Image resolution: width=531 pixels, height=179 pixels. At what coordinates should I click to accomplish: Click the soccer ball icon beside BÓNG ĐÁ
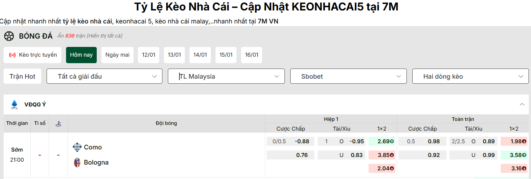coord(9,36)
